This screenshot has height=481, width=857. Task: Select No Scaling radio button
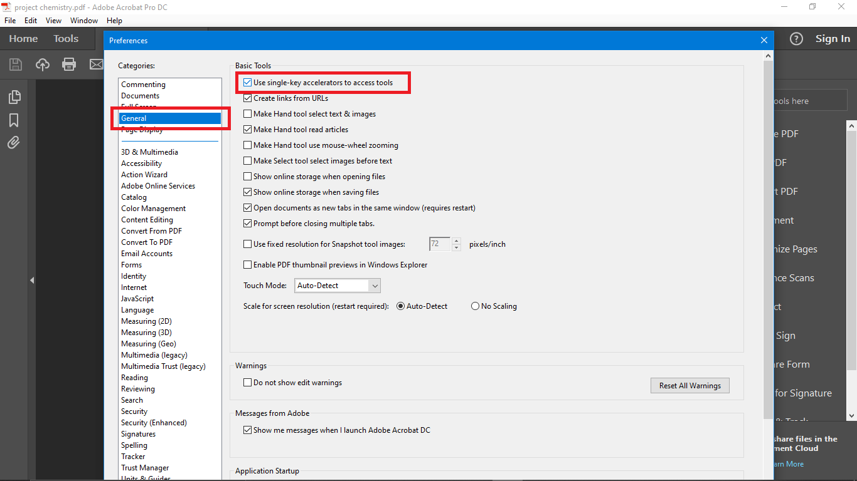[475, 306]
